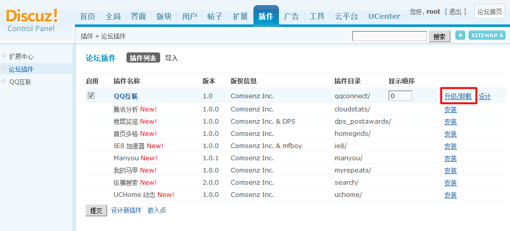Open the 广告 top menu
The height and width of the screenshot is (231, 510).
[x=291, y=16]
